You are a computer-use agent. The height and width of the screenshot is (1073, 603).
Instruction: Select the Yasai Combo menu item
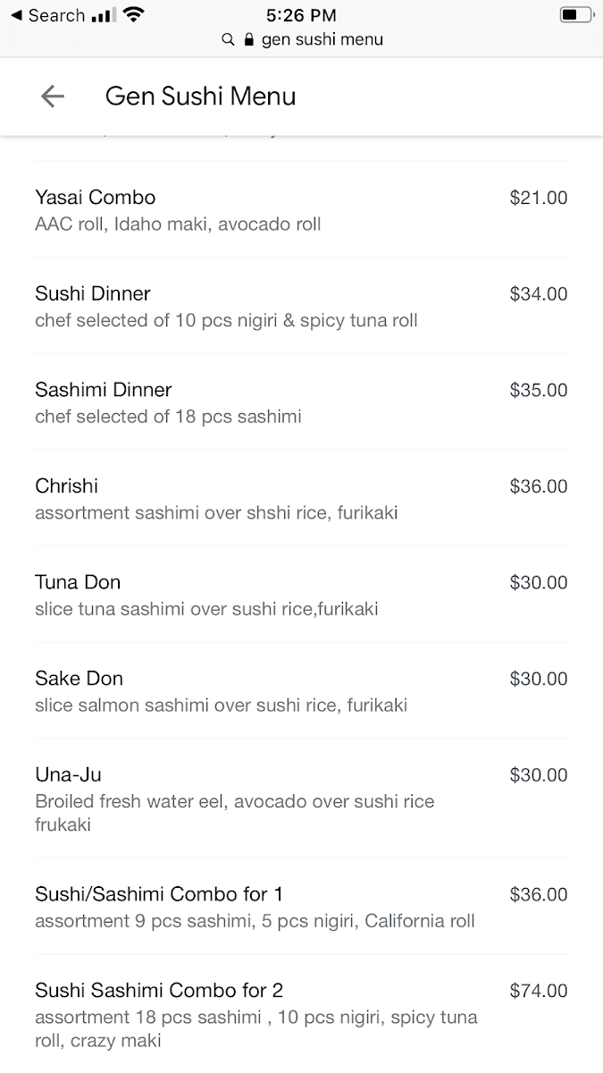tap(96, 198)
